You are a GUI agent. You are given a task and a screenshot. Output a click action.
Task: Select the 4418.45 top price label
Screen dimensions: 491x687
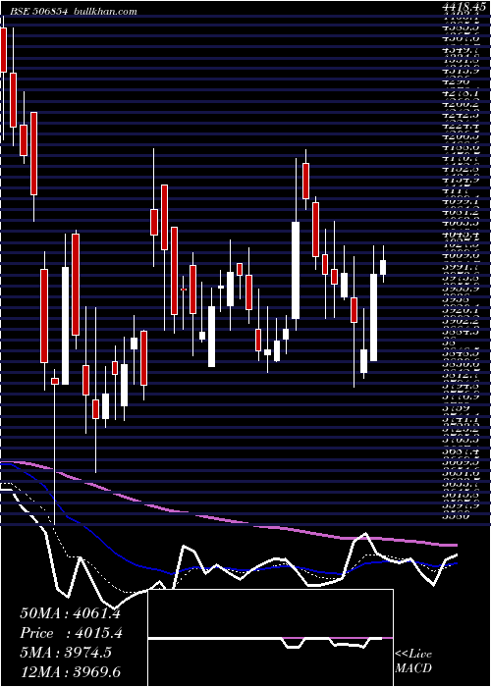click(465, 7)
